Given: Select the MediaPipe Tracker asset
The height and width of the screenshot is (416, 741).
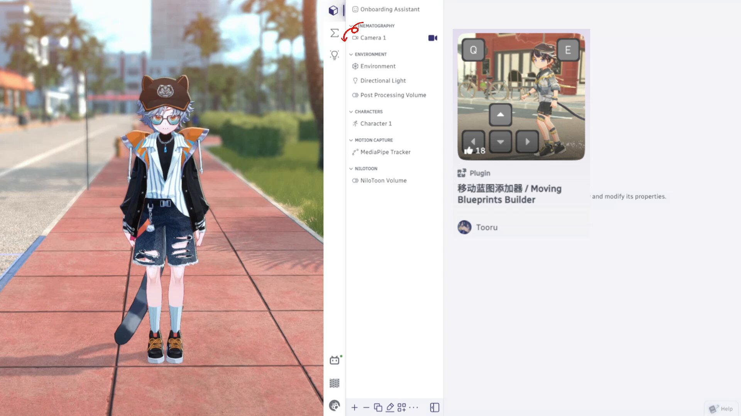Looking at the screenshot, I should [x=394, y=152].
